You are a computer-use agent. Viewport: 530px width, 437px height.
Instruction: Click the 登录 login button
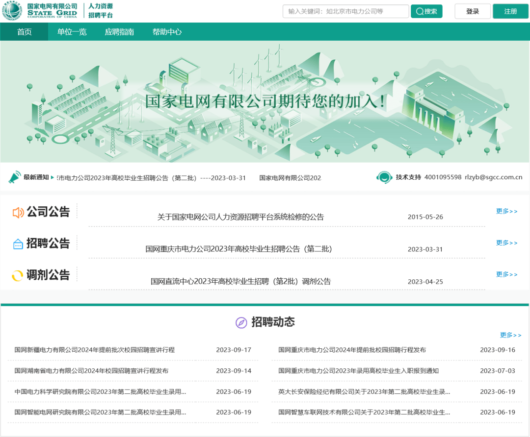473,11
